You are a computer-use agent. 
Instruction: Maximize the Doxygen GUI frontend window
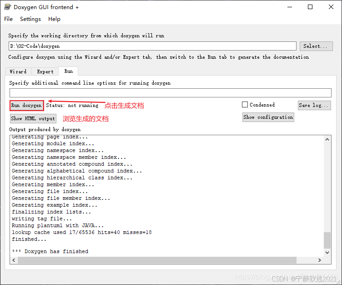pos(310,7)
